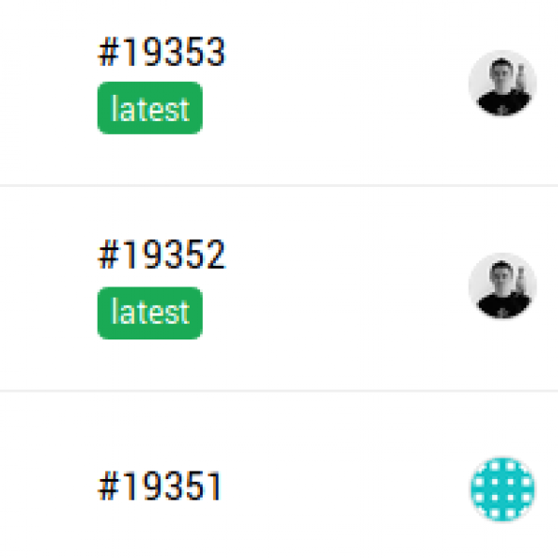Click the bottom row's generated avatar
Screen dimensions: 558x558
502,489
